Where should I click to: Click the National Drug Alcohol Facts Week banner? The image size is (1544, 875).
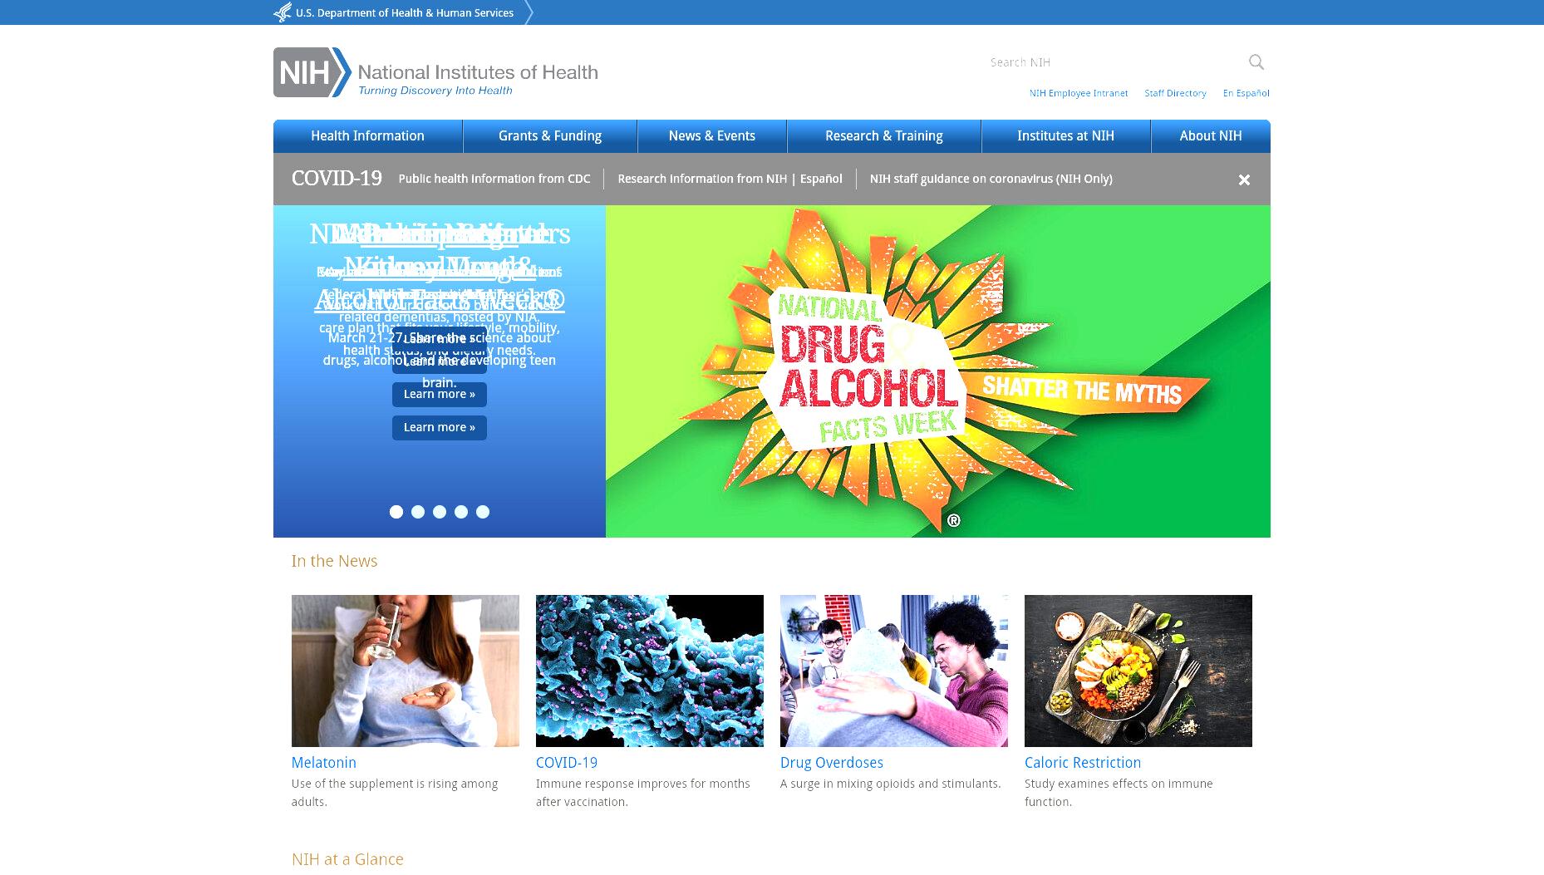tap(938, 371)
